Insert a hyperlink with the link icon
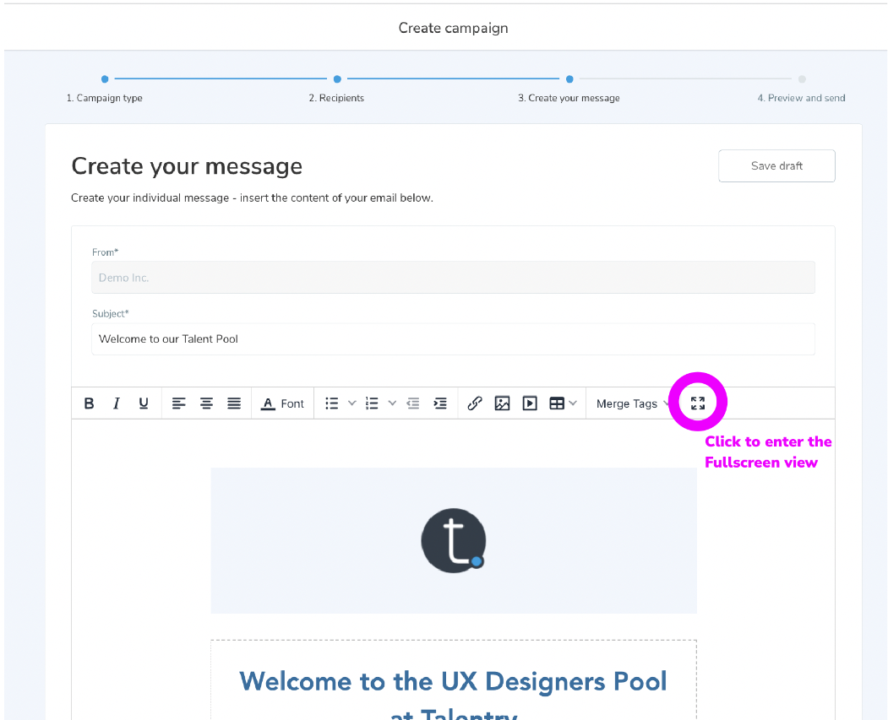 (475, 403)
